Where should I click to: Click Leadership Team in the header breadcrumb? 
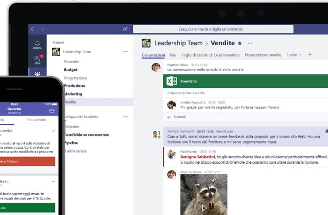click(x=179, y=43)
